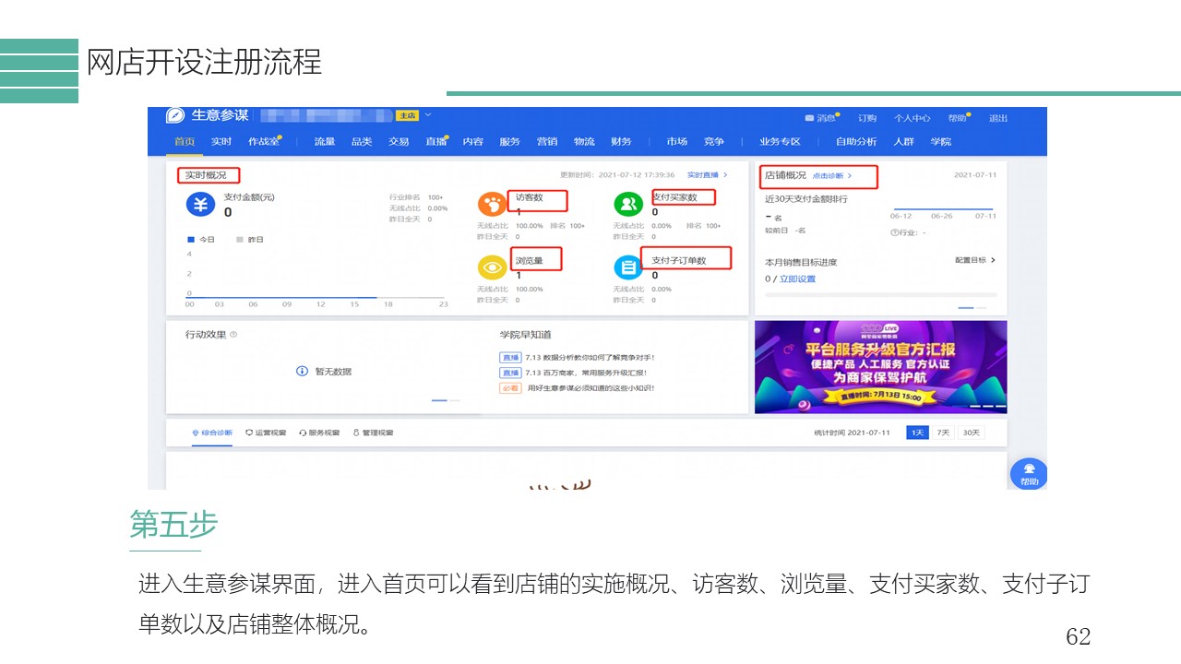Select the 营销 tab
The image size is (1181, 664).
pos(547,142)
